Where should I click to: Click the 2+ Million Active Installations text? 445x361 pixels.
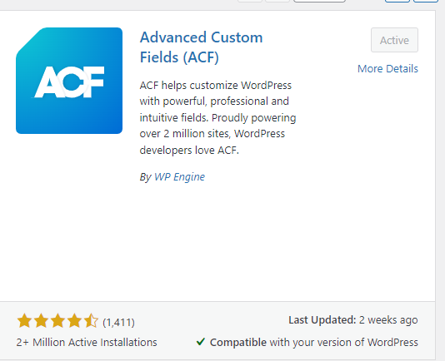tap(87, 343)
